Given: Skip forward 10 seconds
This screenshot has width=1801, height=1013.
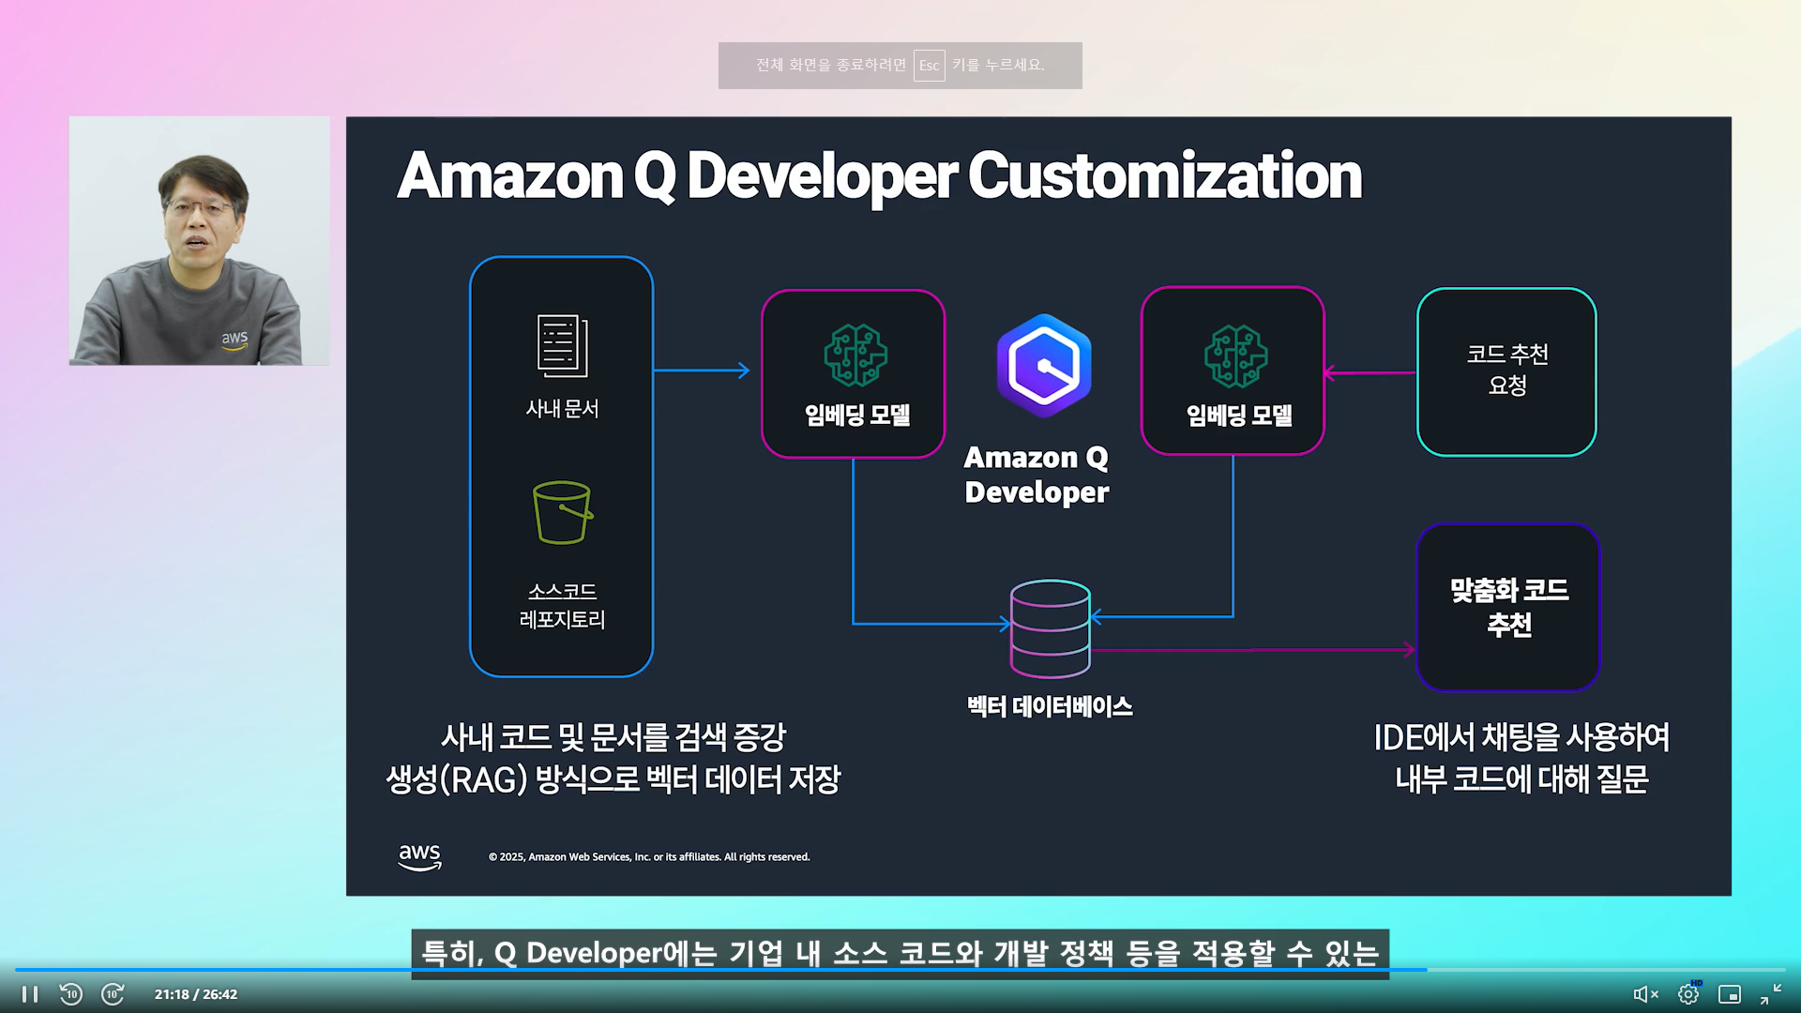Looking at the screenshot, I should [113, 994].
